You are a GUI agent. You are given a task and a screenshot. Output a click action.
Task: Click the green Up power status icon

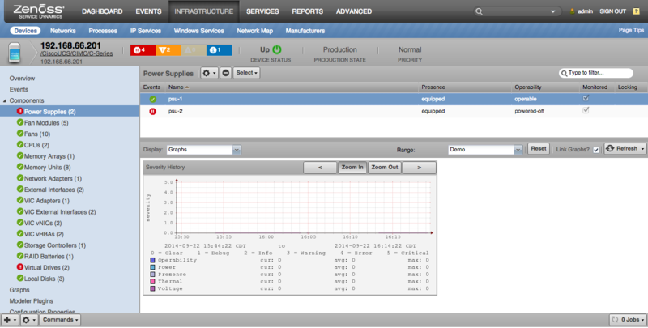click(x=277, y=49)
